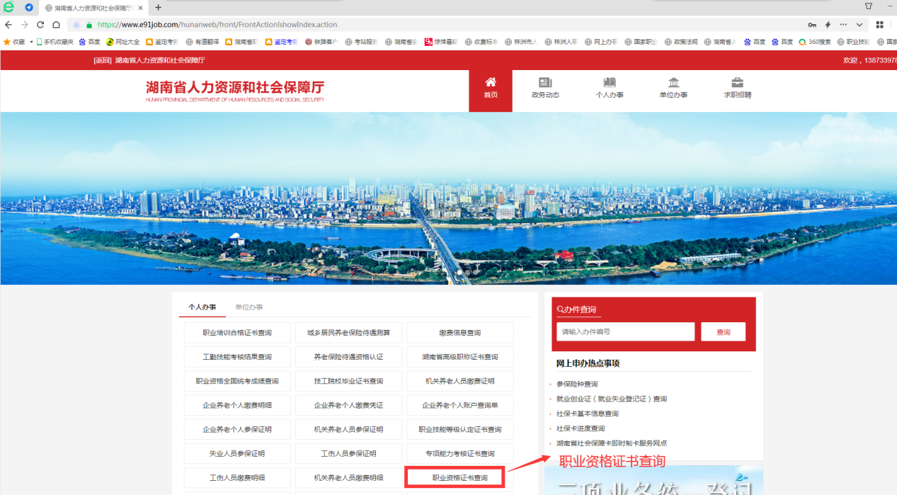Click the 首页 home icon in navigation
Image resolution: width=897 pixels, height=495 pixels.
click(490, 83)
